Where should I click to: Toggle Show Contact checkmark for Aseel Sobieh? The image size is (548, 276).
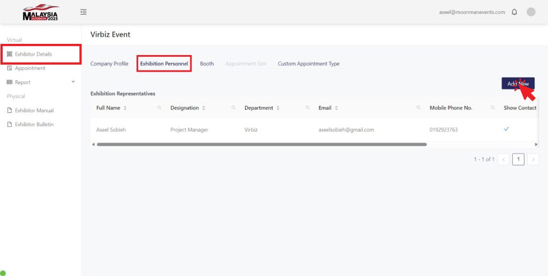(x=506, y=129)
